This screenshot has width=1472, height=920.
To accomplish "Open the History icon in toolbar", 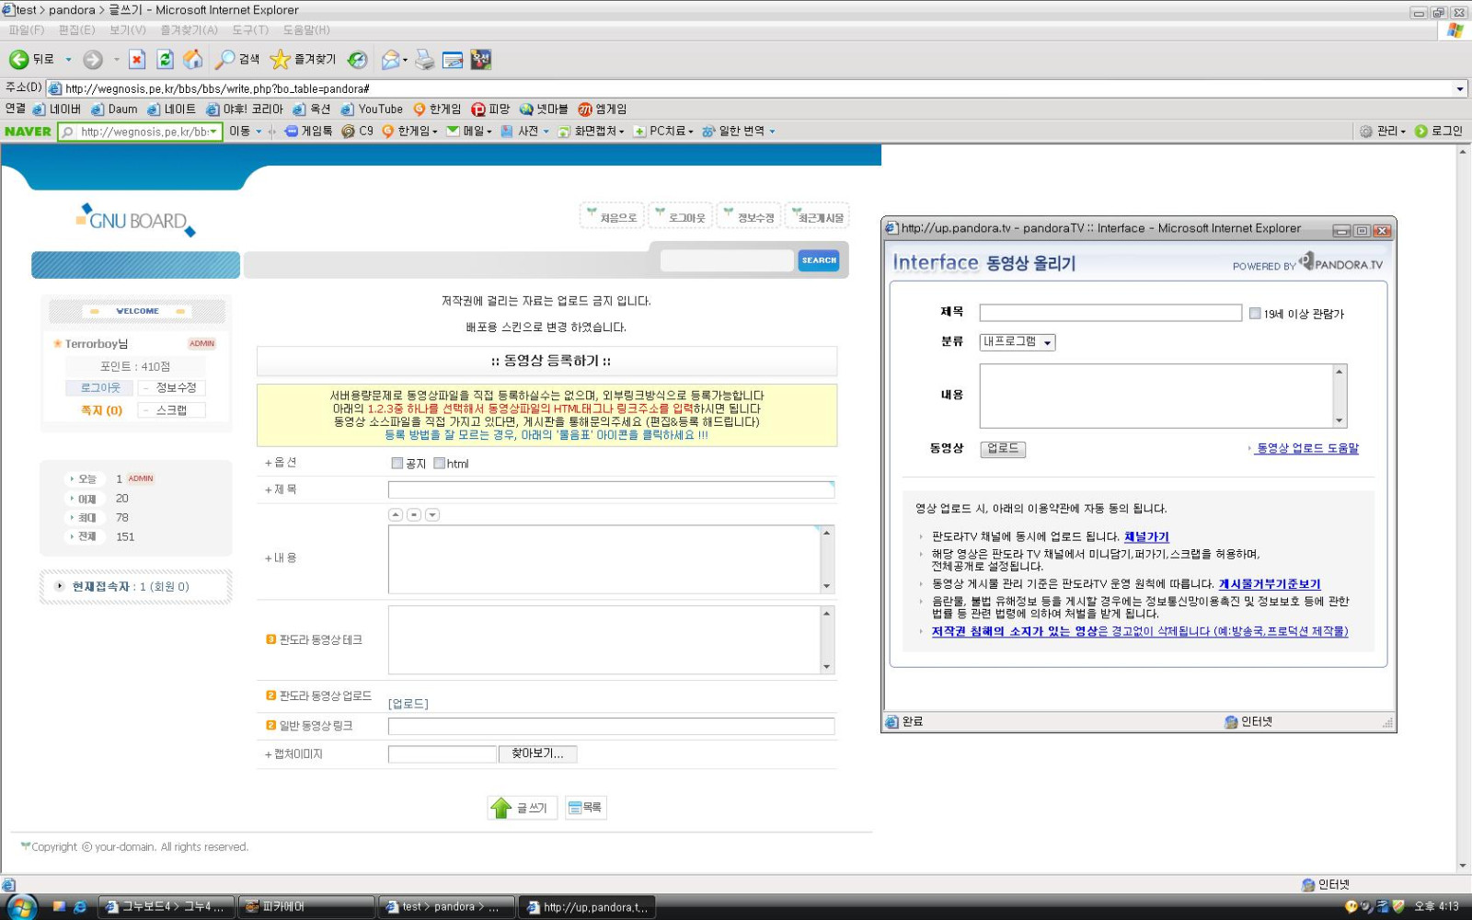I will (x=357, y=60).
